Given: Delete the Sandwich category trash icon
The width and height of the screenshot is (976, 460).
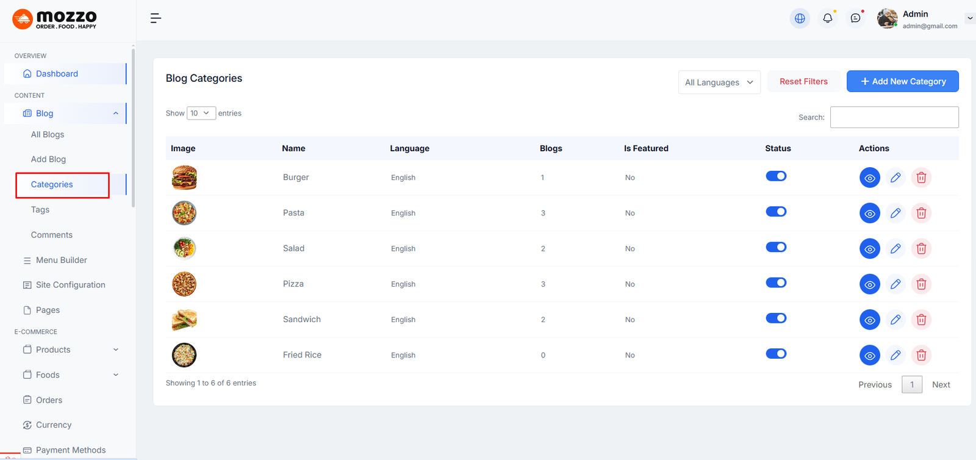Looking at the screenshot, I should click(x=921, y=320).
